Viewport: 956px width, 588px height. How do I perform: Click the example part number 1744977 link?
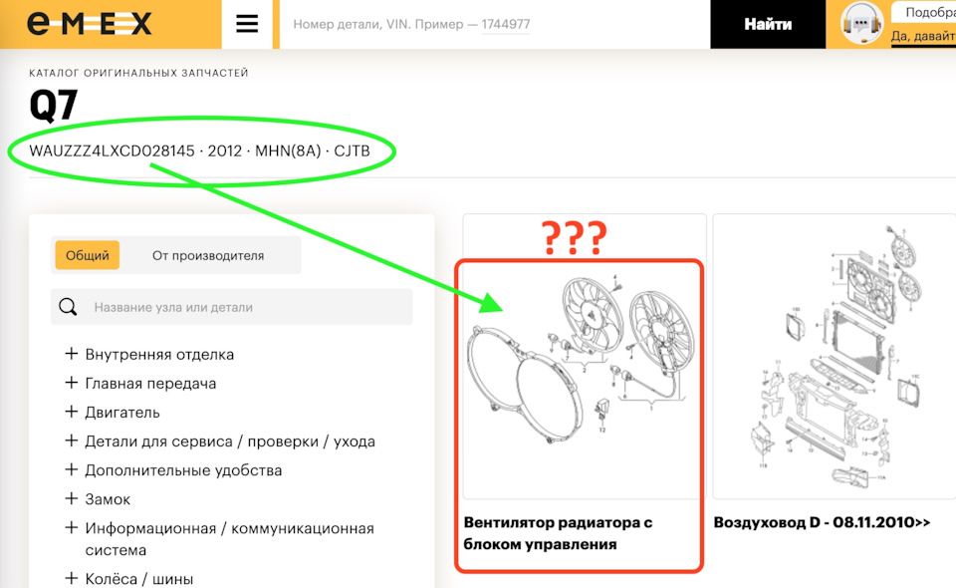(506, 25)
